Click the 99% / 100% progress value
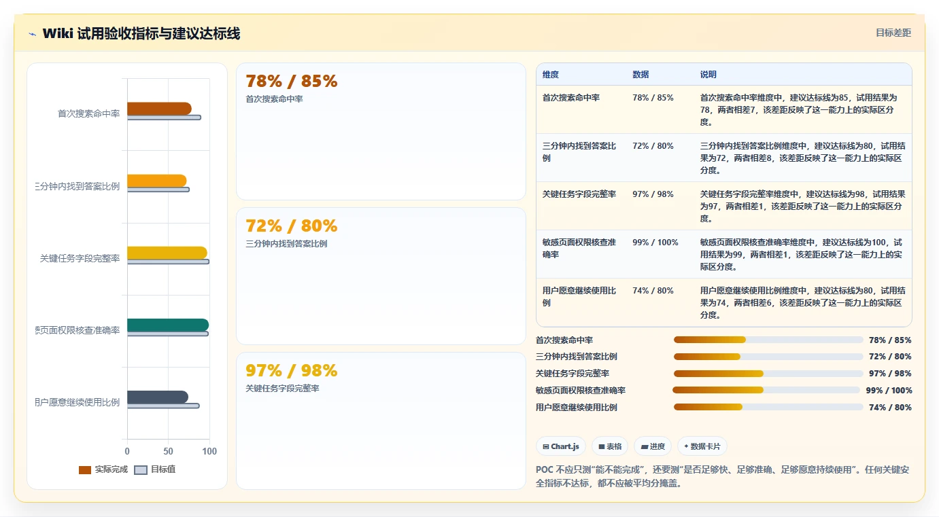The width and height of the screenshot is (939, 517). (889, 391)
